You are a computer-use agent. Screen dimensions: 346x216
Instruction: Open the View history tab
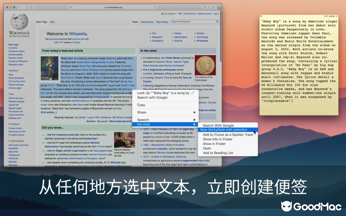[162, 22]
